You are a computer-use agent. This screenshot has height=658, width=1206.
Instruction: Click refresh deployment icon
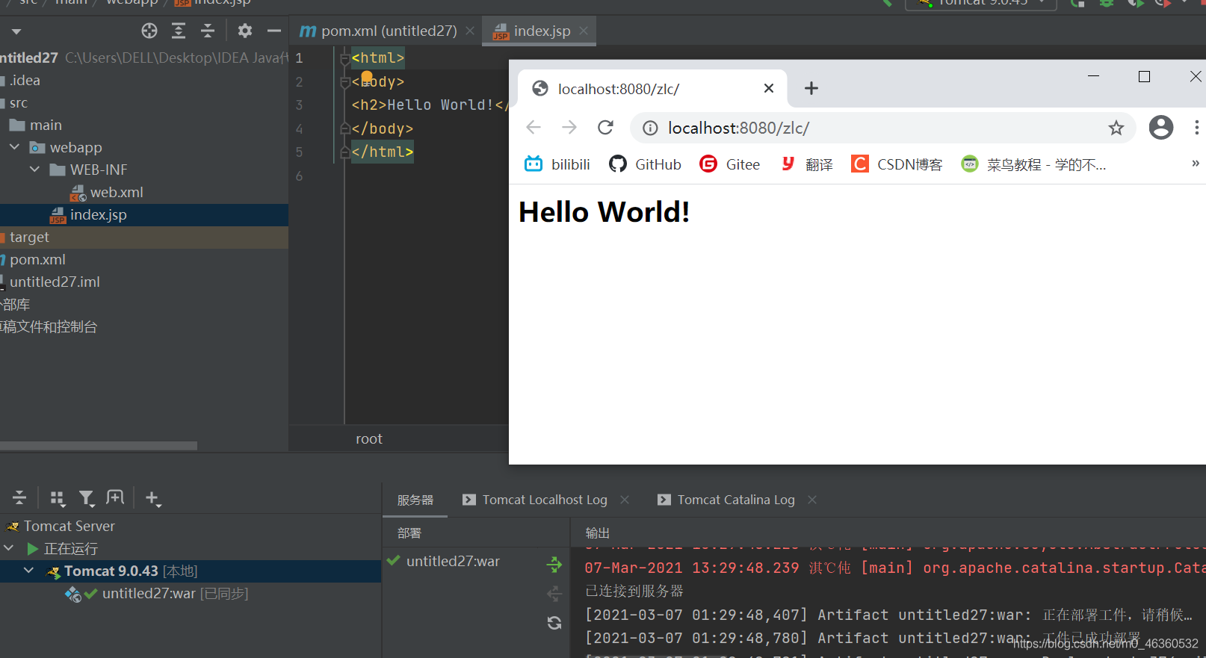pyautogui.click(x=554, y=623)
